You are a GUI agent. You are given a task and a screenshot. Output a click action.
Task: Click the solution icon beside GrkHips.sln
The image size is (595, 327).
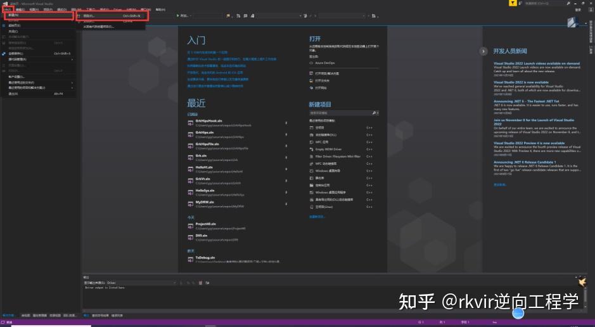tap(191, 134)
